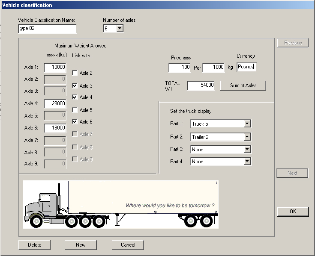Click the Currency field showing Pounds
The height and width of the screenshot is (256, 315).
(x=246, y=67)
